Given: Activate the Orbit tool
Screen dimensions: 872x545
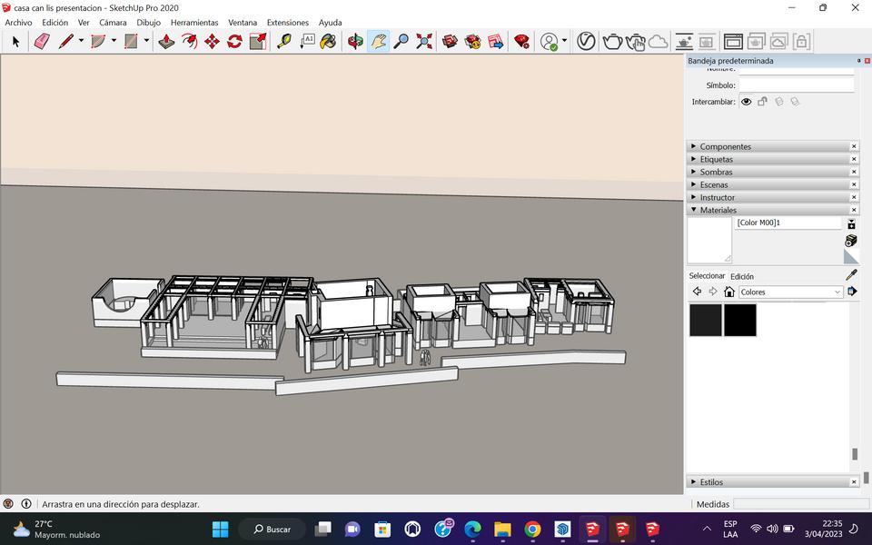Looking at the screenshot, I should coord(355,41).
